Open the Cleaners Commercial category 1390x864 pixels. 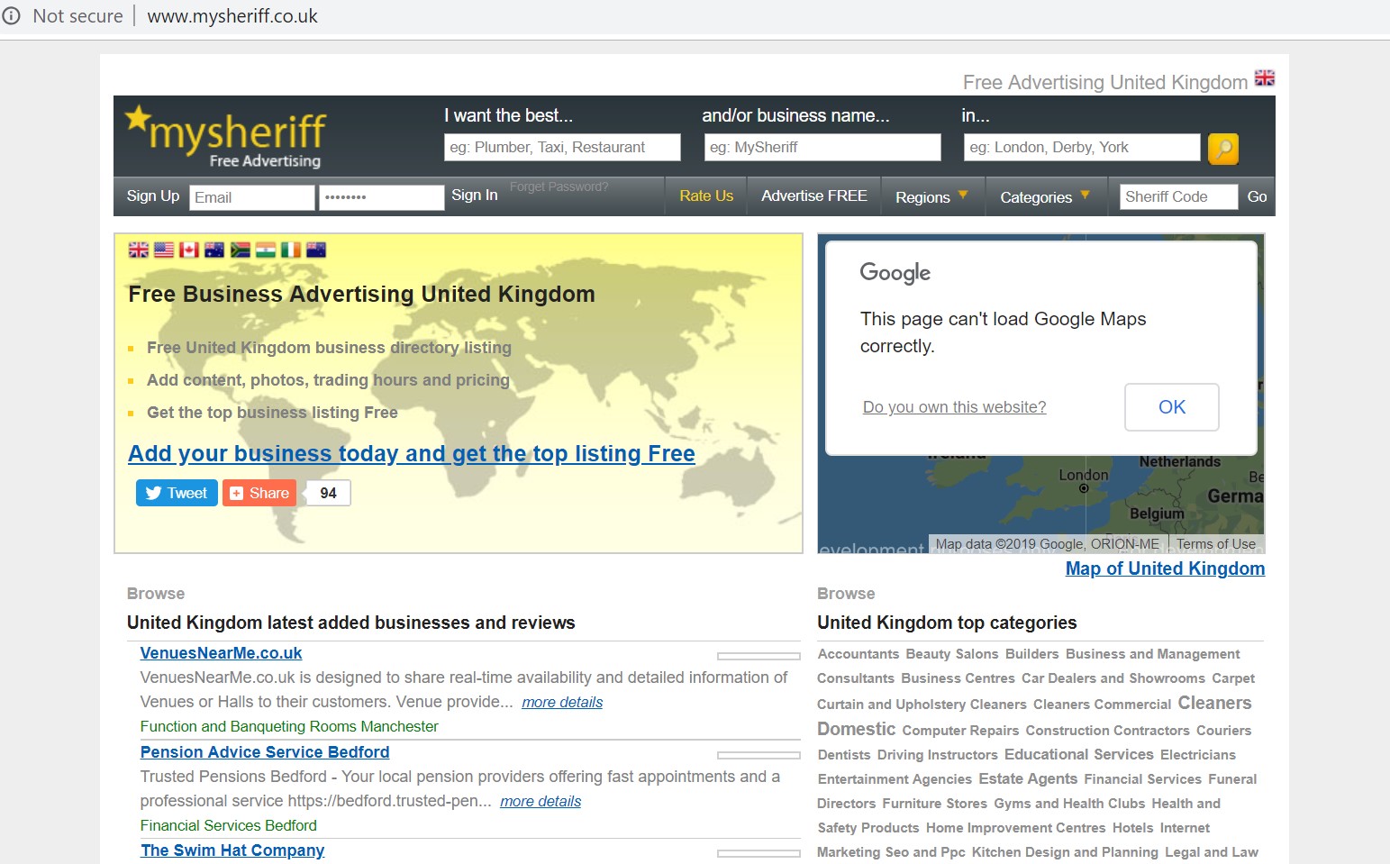point(1103,705)
